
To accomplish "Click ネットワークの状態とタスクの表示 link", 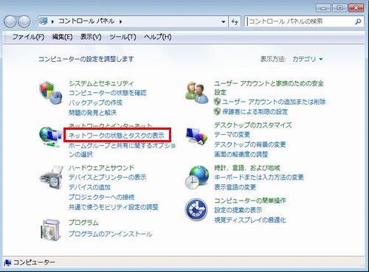I will (x=117, y=136).
